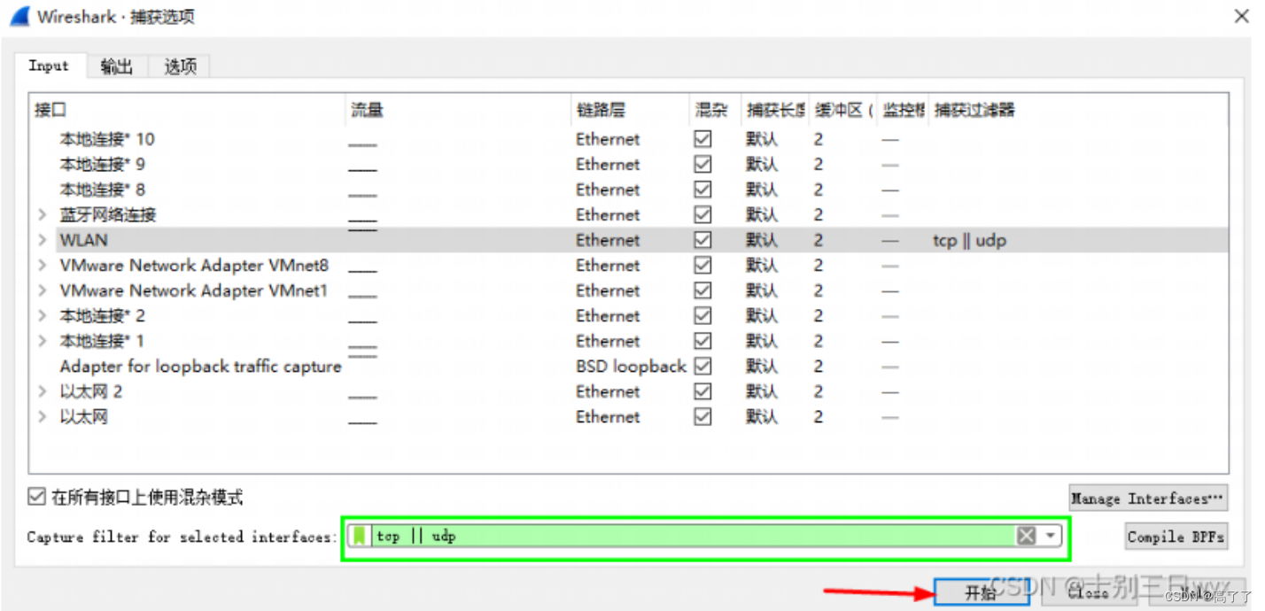Select VMware Network Adapter VMnet1 name

(194, 290)
